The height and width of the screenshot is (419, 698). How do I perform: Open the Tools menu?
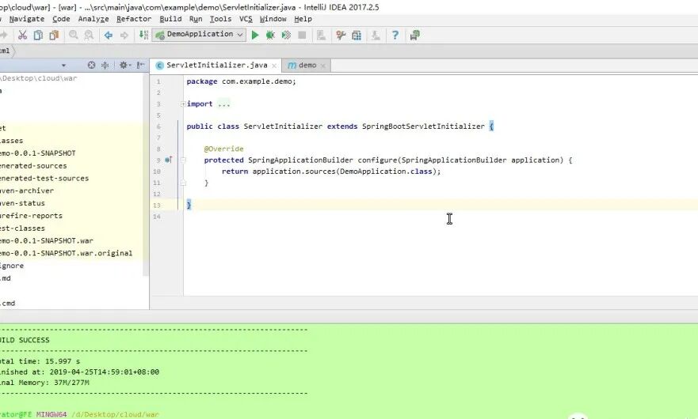(220, 19)
